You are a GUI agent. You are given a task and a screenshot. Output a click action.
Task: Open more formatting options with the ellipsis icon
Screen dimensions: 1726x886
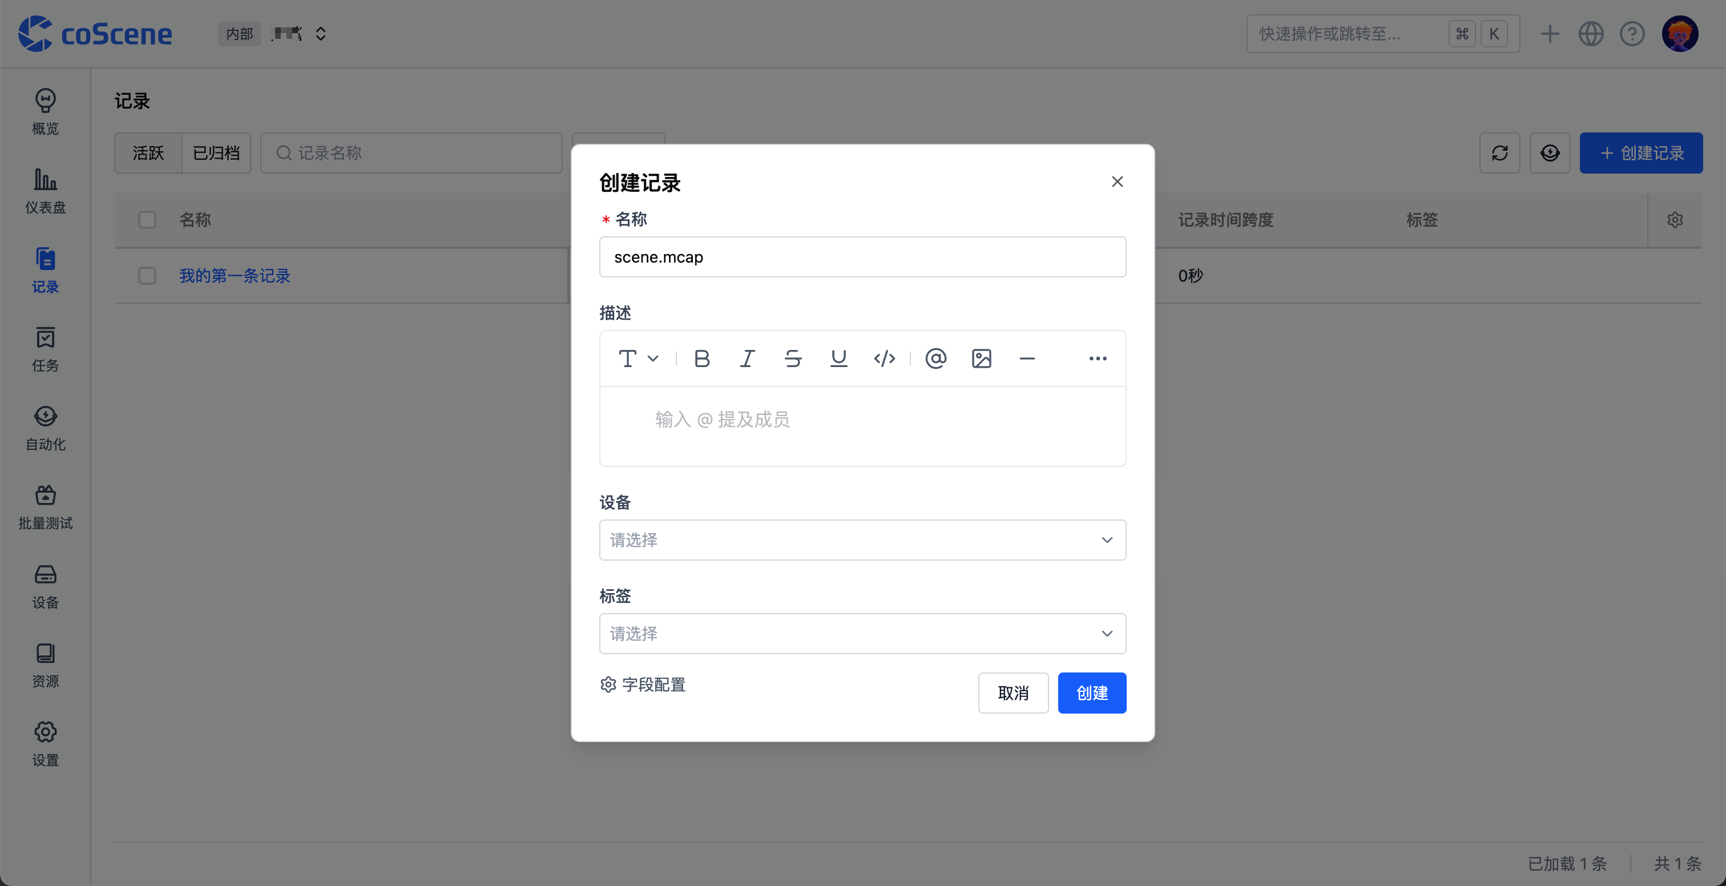(1098, 359)
